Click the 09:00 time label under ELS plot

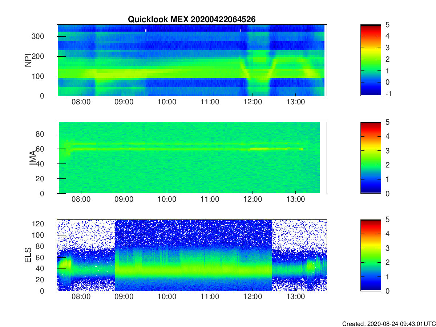[x=124, y=297]
